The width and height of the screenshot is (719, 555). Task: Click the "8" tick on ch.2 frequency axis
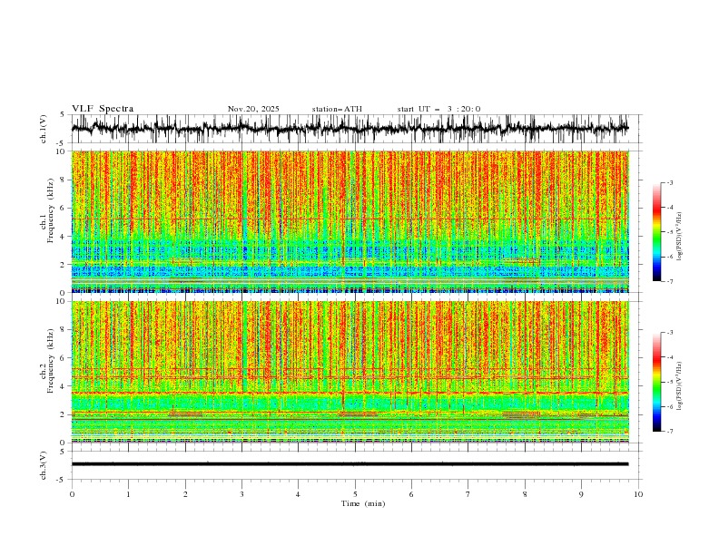[64, 330]
